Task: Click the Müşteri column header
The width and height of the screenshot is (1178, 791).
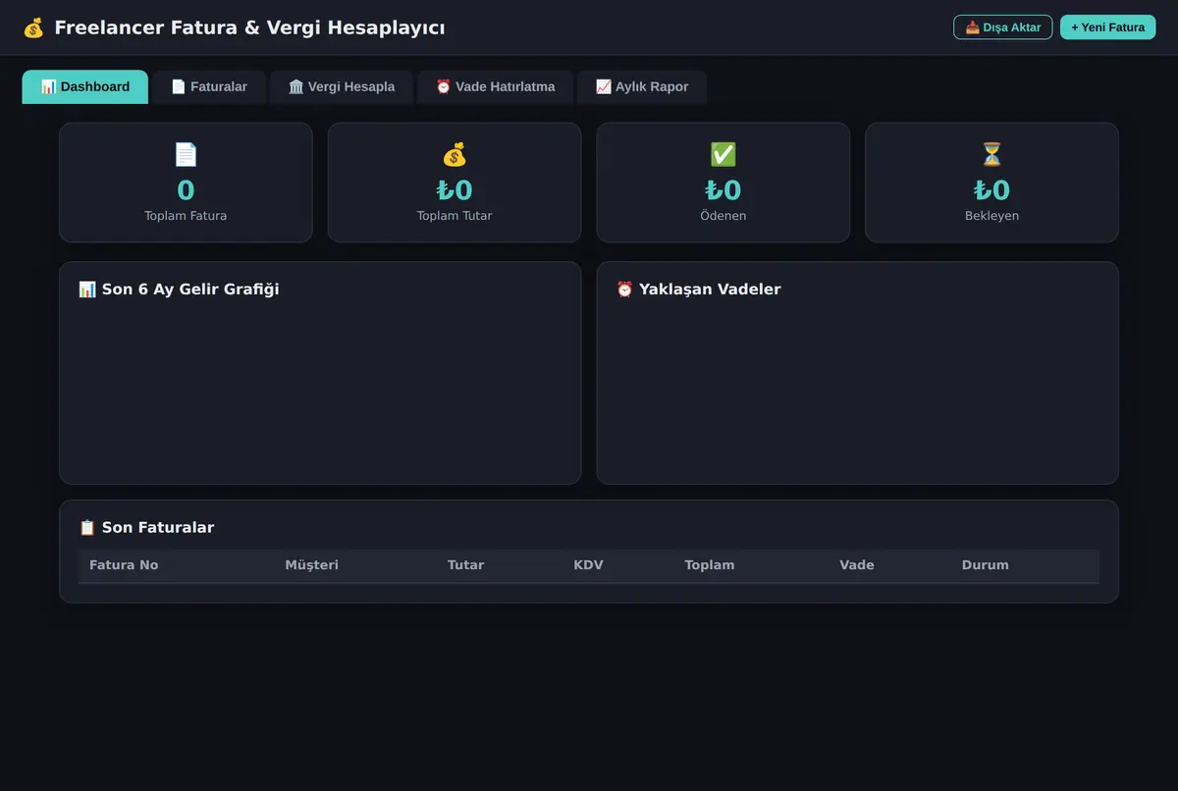Action: click(312, 565)
